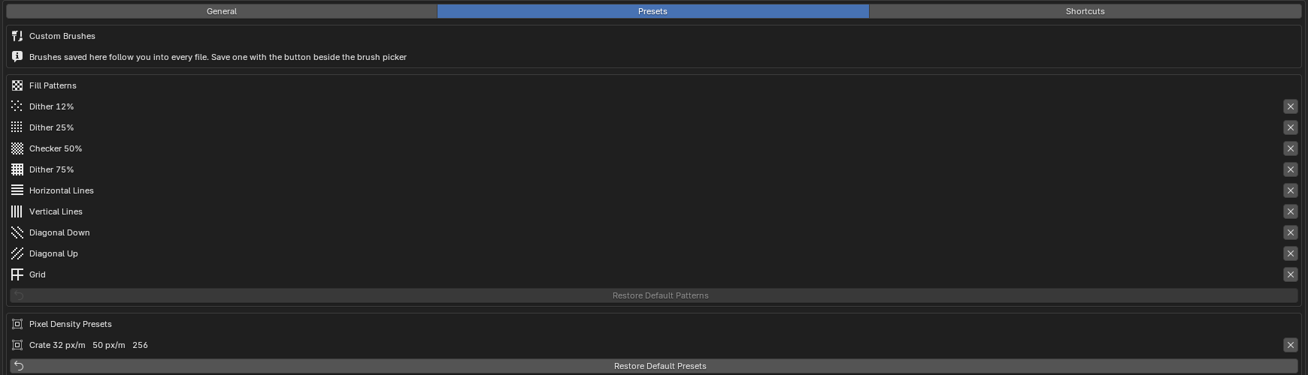Viewport: 1308px width, 375px height.
Task: Click the Fill Patterns heading
Action: (53, 85)
